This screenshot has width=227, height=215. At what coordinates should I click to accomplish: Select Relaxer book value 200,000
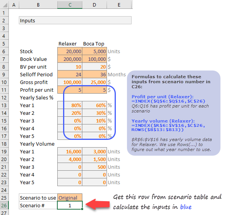point(70,59)
